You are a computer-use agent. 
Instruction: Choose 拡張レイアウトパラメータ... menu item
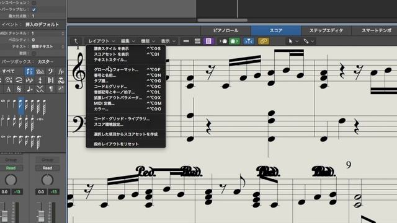(126, 98)
